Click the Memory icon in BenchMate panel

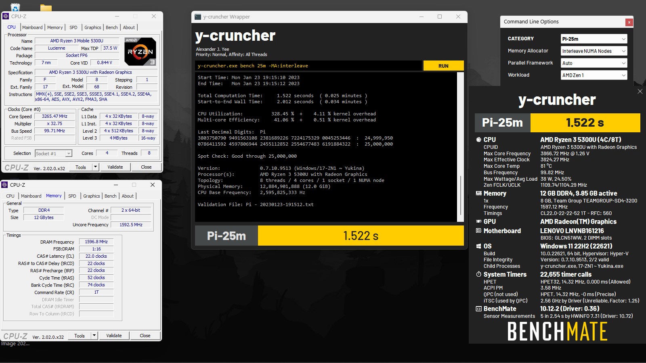(479, 193)
